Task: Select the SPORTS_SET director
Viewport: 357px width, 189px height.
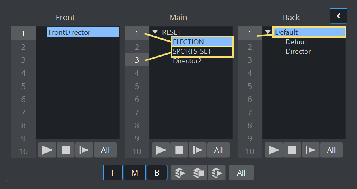Action: (192, 51)
